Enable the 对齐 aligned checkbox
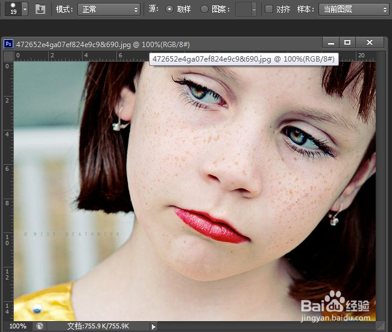This screenshot has height=332, width=392. [269, 9]
